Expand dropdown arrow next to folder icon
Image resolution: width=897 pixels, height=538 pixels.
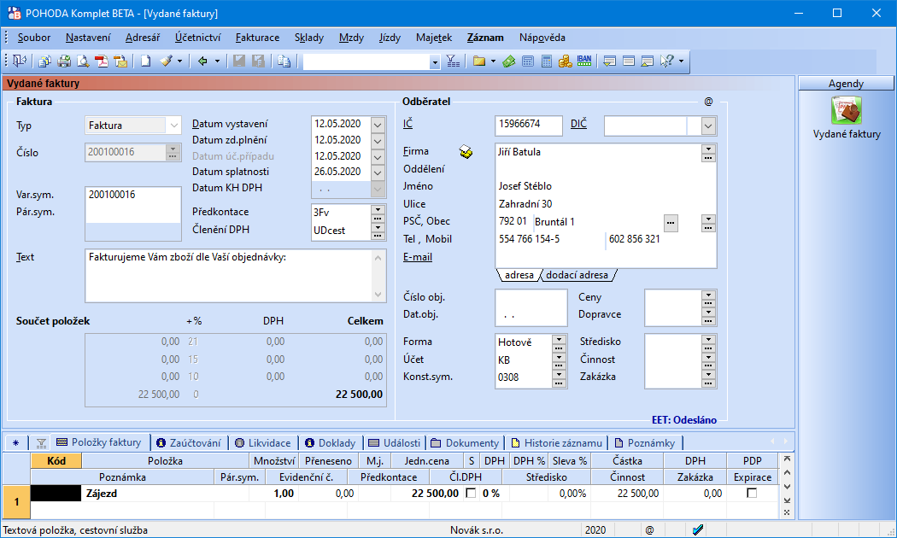[493, 61]
